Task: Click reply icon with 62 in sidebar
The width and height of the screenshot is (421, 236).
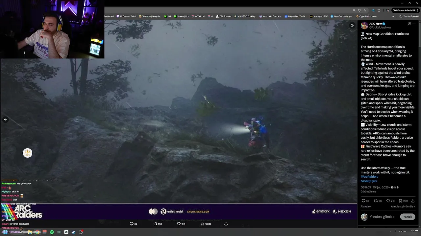Action: [x=365, y=201]
